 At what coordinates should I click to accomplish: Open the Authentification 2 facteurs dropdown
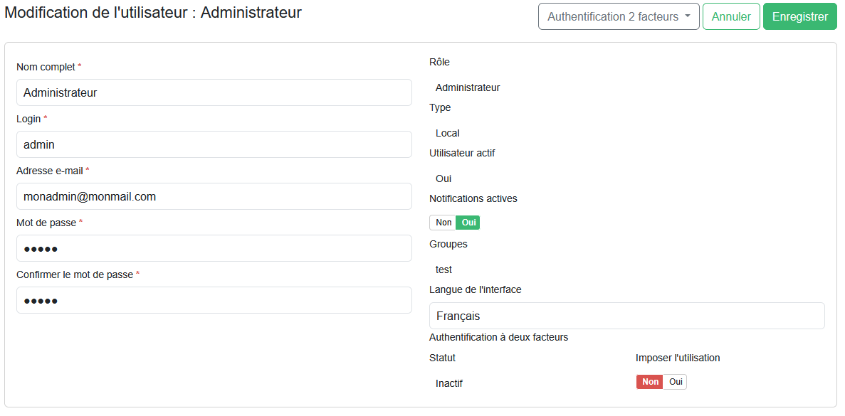click(x=612, y=16)
